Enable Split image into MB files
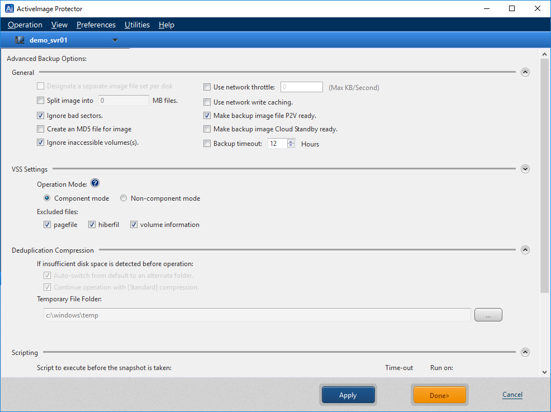551x412 pixels. pyautogui.click(x=40, y=101)
